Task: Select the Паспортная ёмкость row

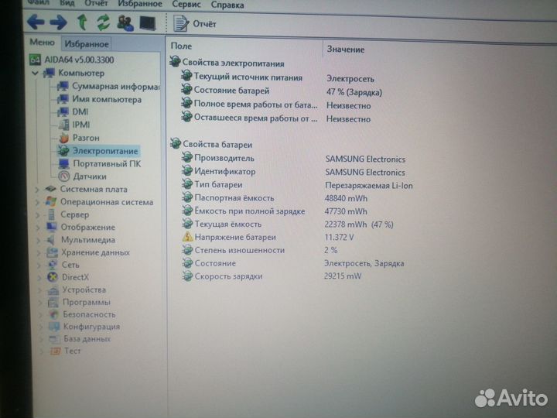Action: [x=275, y=198]
